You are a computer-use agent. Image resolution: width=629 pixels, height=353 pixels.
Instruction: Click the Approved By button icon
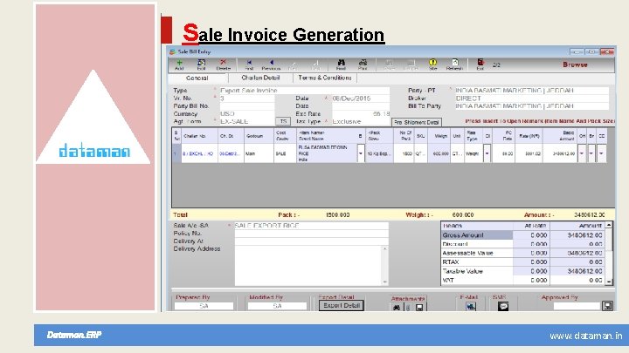tap(608, 306)
